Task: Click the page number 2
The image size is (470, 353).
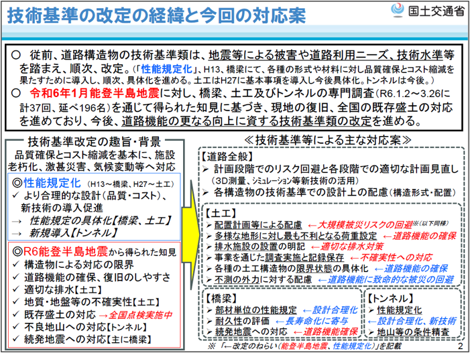Action: (x=461, y=346)
